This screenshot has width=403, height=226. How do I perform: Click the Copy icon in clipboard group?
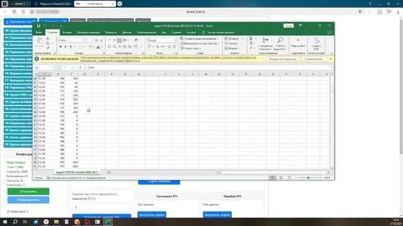pos(48,43)
